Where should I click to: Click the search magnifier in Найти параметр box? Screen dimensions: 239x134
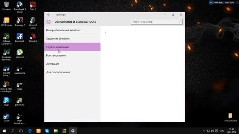click(x=180, y=22)
